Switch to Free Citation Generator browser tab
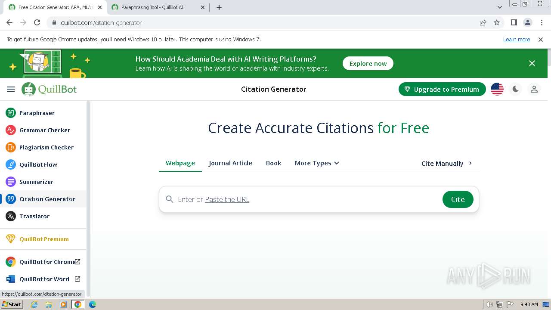The image size is (551, 310). click(55, 7)
